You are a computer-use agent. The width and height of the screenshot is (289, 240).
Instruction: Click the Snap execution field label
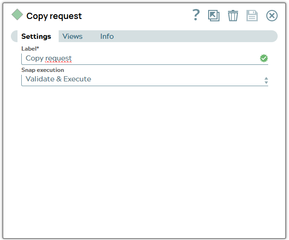coord(43,70)
